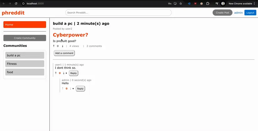Downvote admin's Hello reply
The width and height of the screenshot is (258, 131).
coord(70,88)
